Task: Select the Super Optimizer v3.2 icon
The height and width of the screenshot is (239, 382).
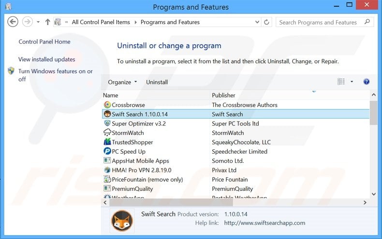Action: pyautogui.click(x=107, y=123)
